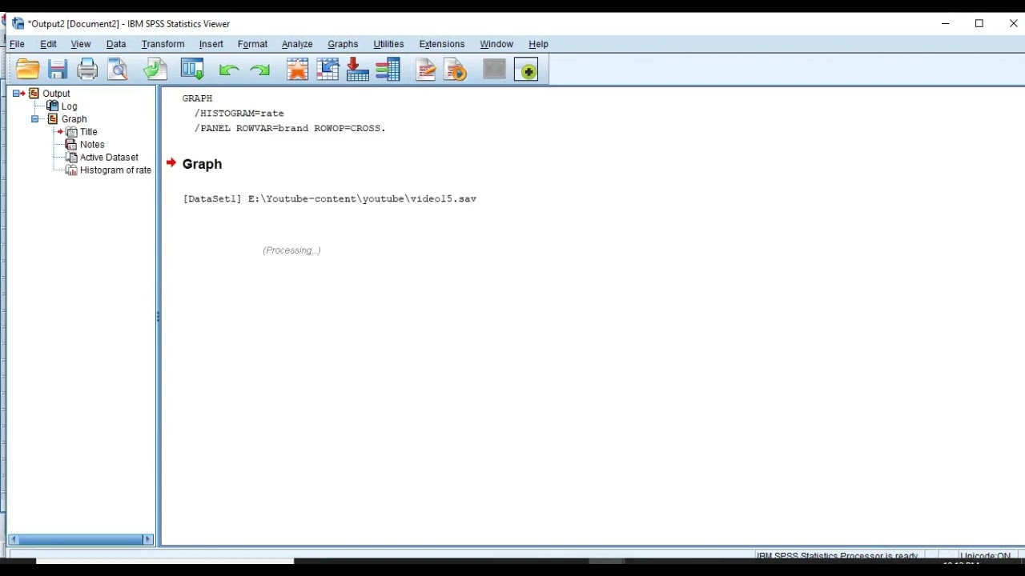
Task: Open the Edit menu
Action: point(48,44)
